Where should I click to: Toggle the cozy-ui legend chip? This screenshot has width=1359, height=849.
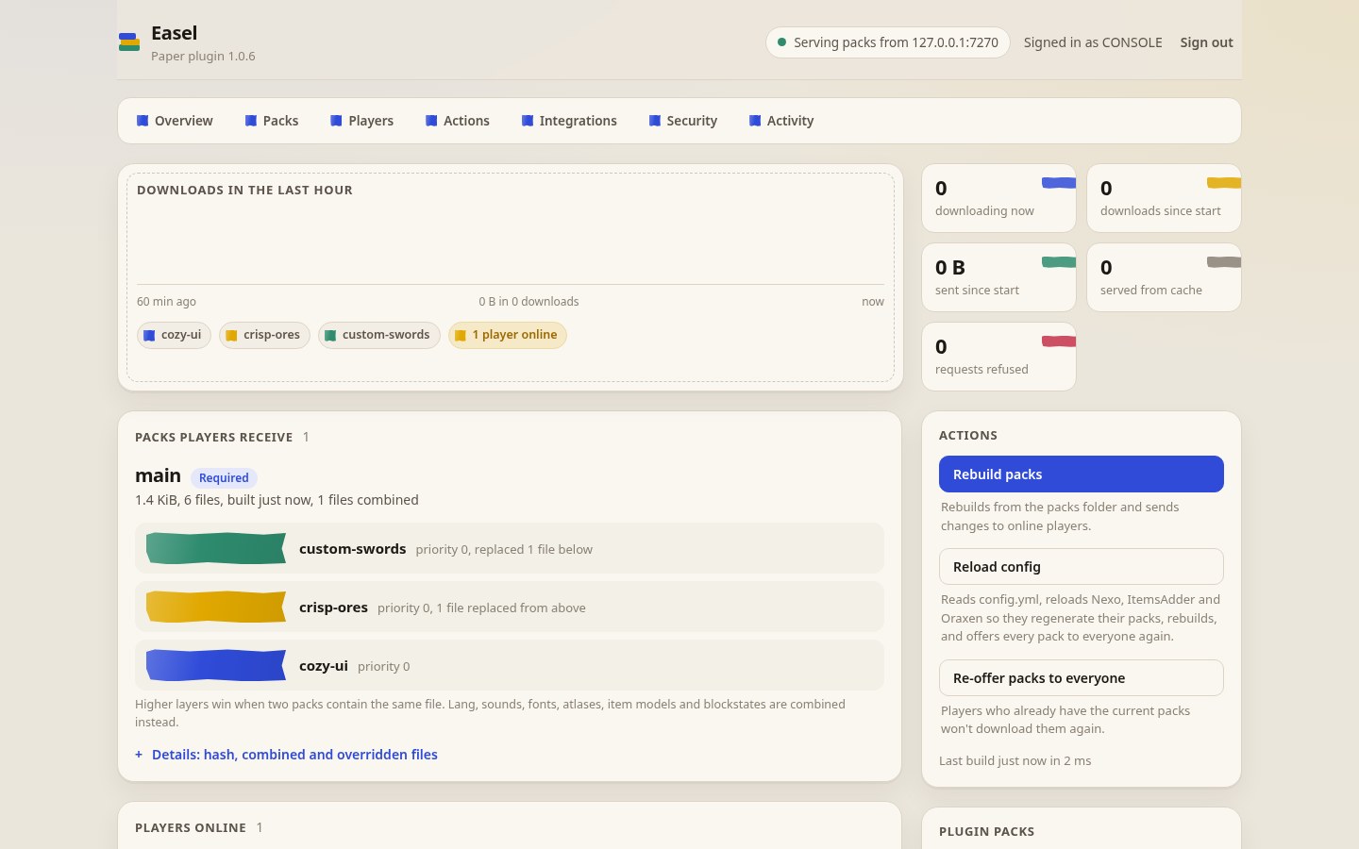[x=174, y=335]
